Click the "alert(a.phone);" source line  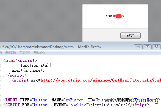click(x=28, y=70)
